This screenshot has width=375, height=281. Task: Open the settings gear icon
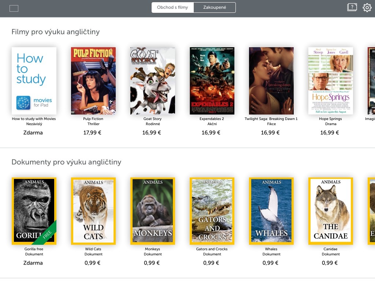(x=367, y=8)
